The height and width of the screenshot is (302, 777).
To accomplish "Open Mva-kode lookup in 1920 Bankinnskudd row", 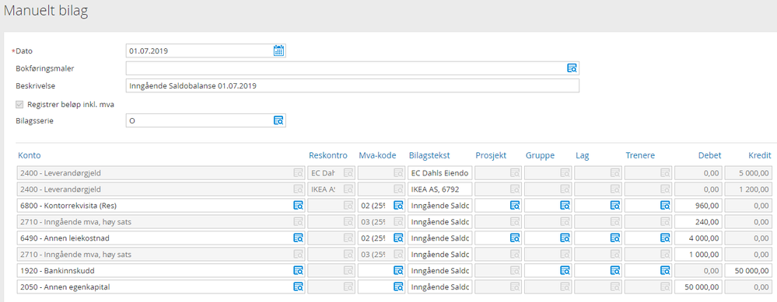I will click(398, 270).
